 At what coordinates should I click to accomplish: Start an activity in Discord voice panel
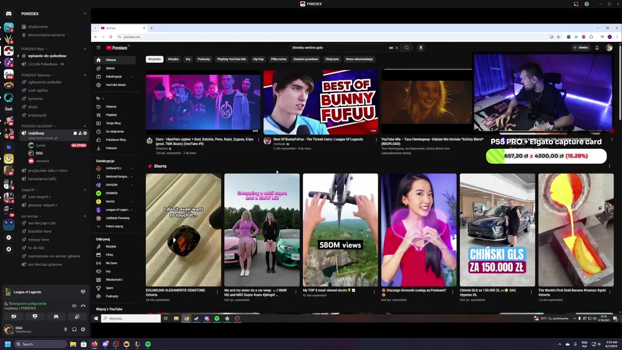point(56,316)
